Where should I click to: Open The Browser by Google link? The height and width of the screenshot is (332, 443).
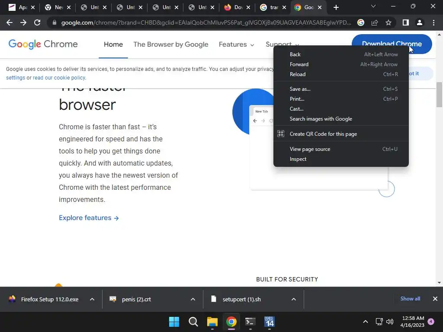click(170, 45)
